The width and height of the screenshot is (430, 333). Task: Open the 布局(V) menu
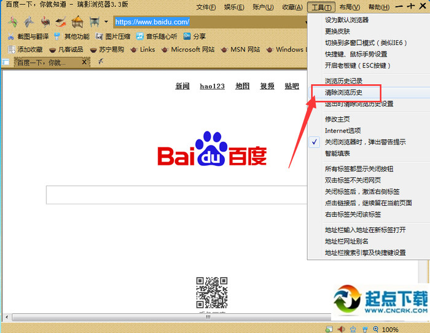pyautogui.click(x=350, y=7)
